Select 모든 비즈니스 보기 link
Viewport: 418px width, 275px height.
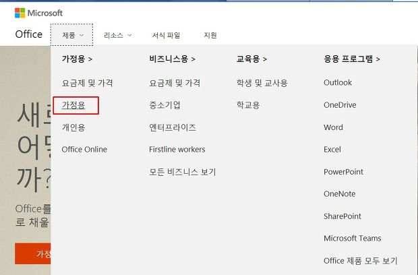[x=182, y=172]
